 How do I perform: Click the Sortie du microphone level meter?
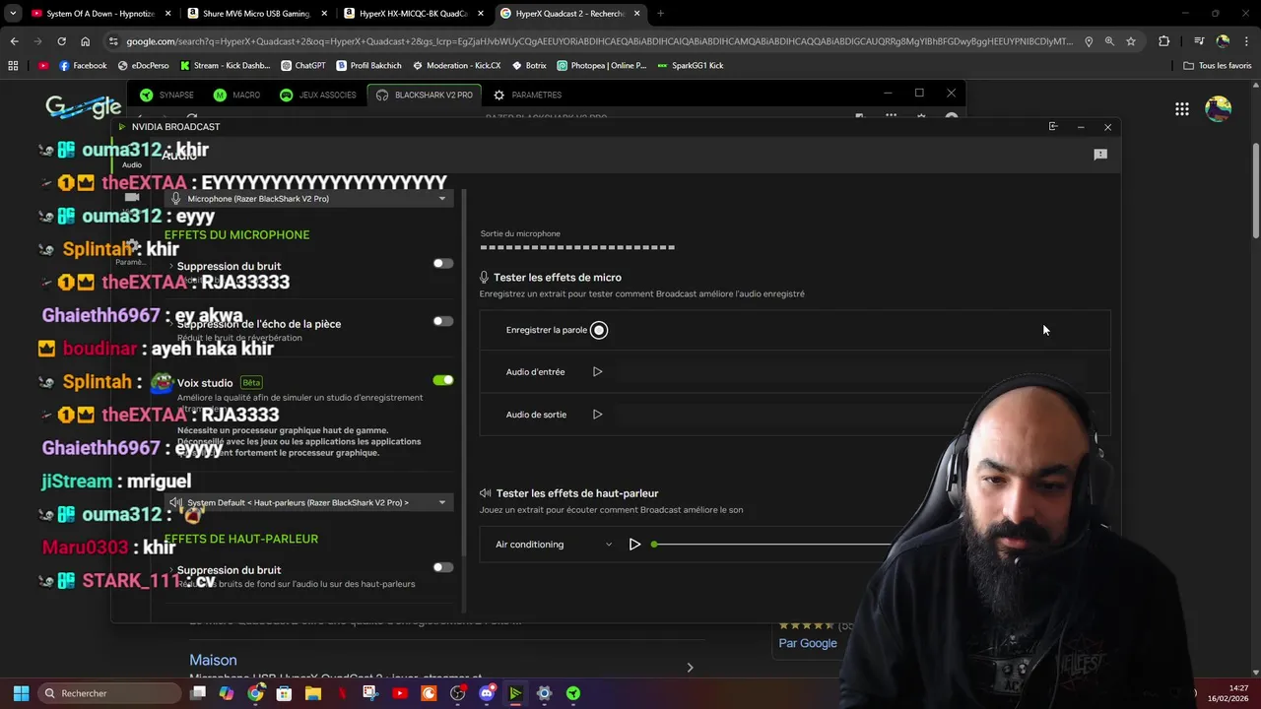point(577,247)
